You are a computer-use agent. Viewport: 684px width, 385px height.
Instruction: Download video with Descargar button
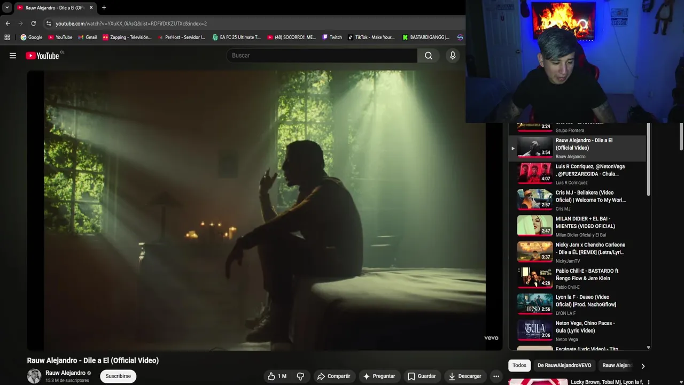tap(465, 376)
